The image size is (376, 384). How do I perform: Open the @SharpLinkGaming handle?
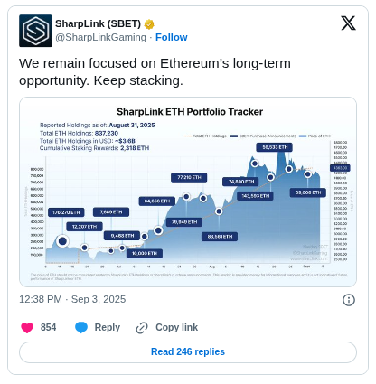[100, 37]
